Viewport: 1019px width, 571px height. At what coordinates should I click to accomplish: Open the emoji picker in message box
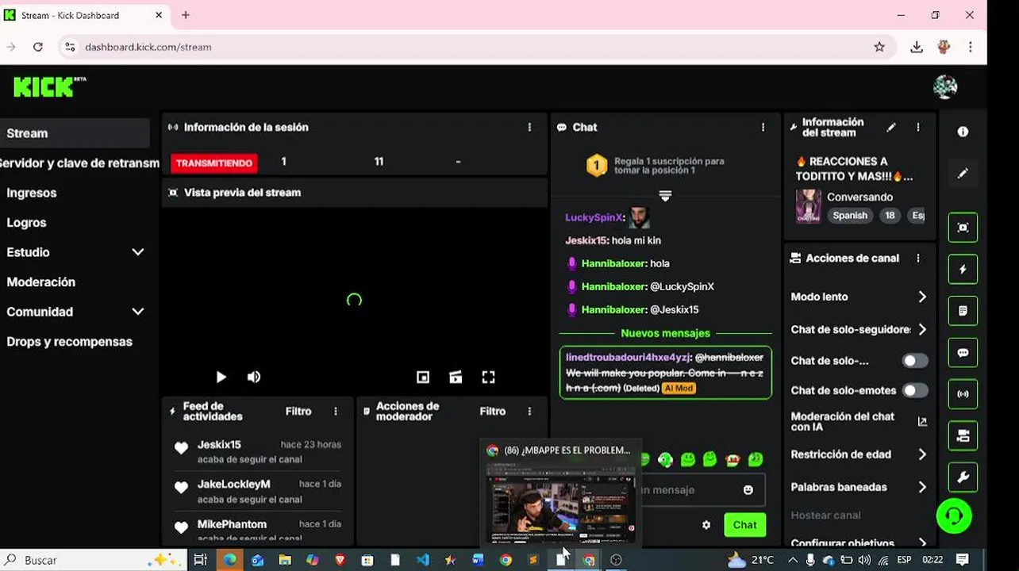coord(748,490)
